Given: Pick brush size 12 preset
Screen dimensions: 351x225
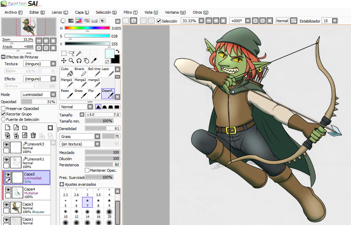Looking at the screenshot, I should coord(77,213).
